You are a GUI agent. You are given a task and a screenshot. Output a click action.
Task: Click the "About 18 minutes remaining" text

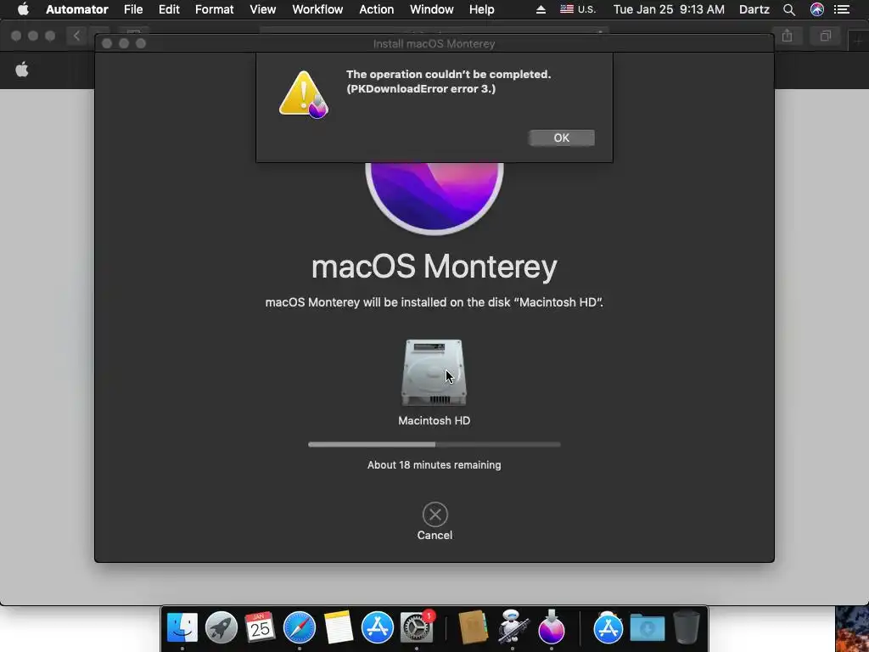pos(434,465)
